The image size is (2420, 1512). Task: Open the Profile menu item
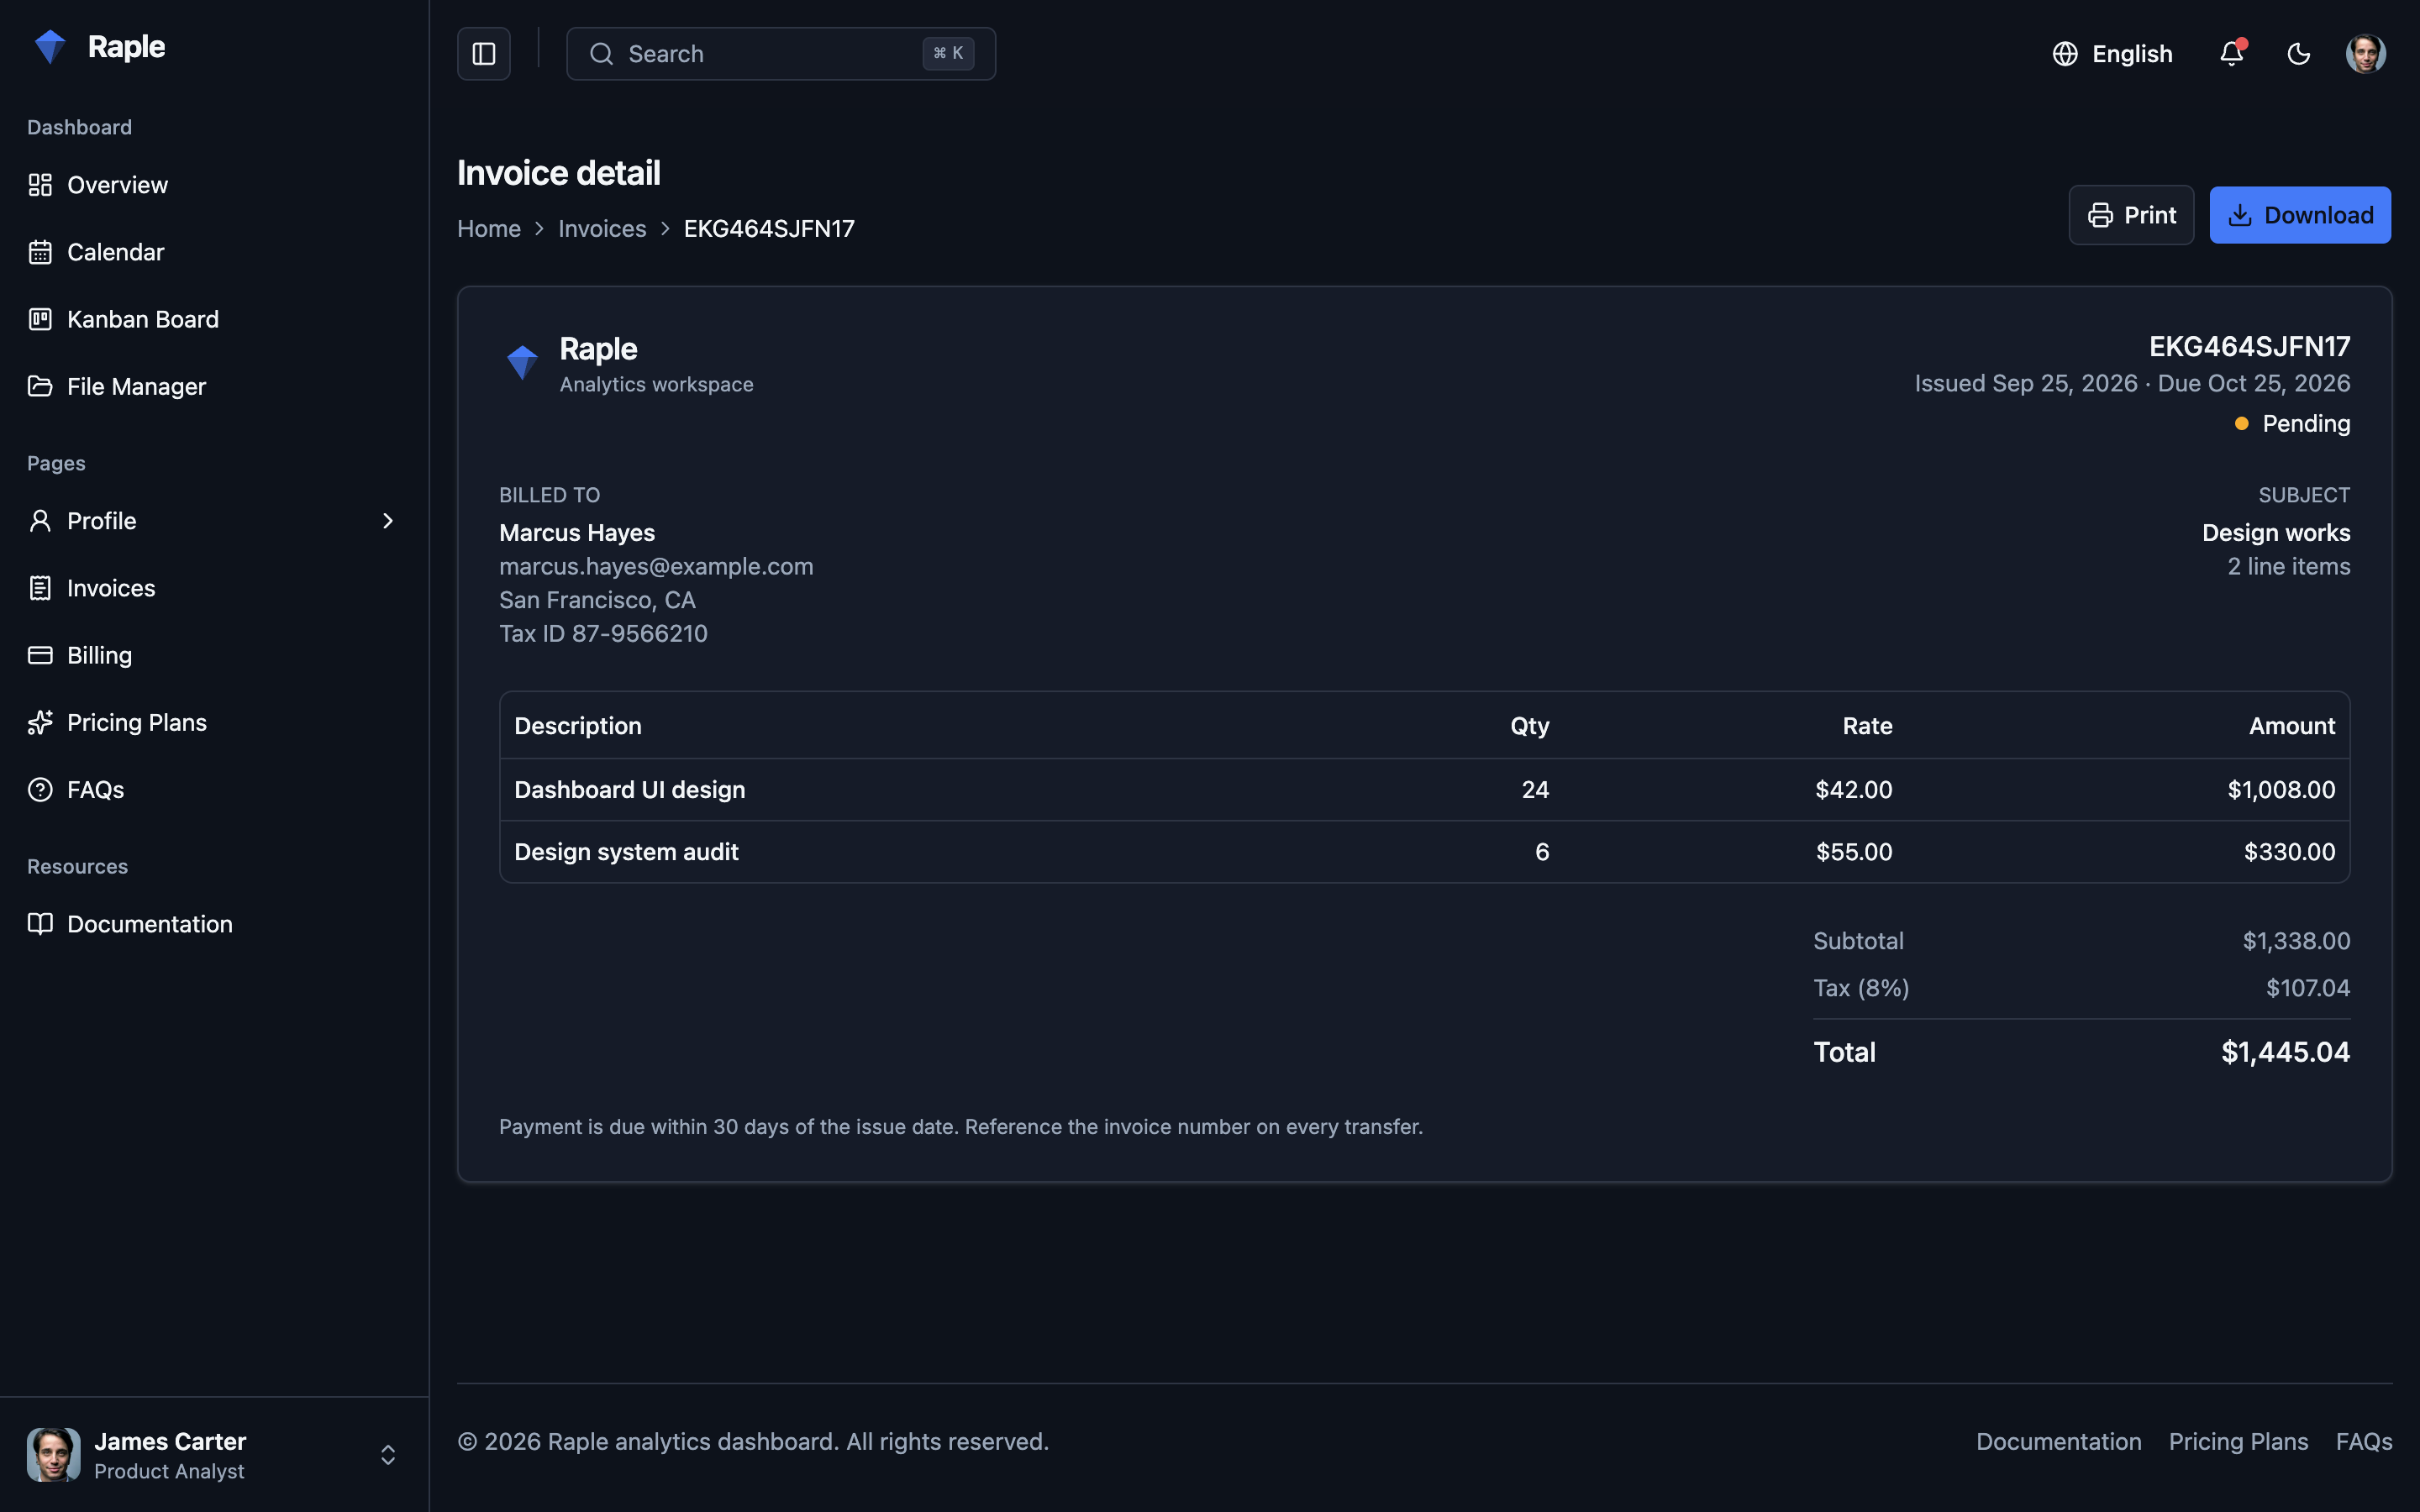coord(214,521)
